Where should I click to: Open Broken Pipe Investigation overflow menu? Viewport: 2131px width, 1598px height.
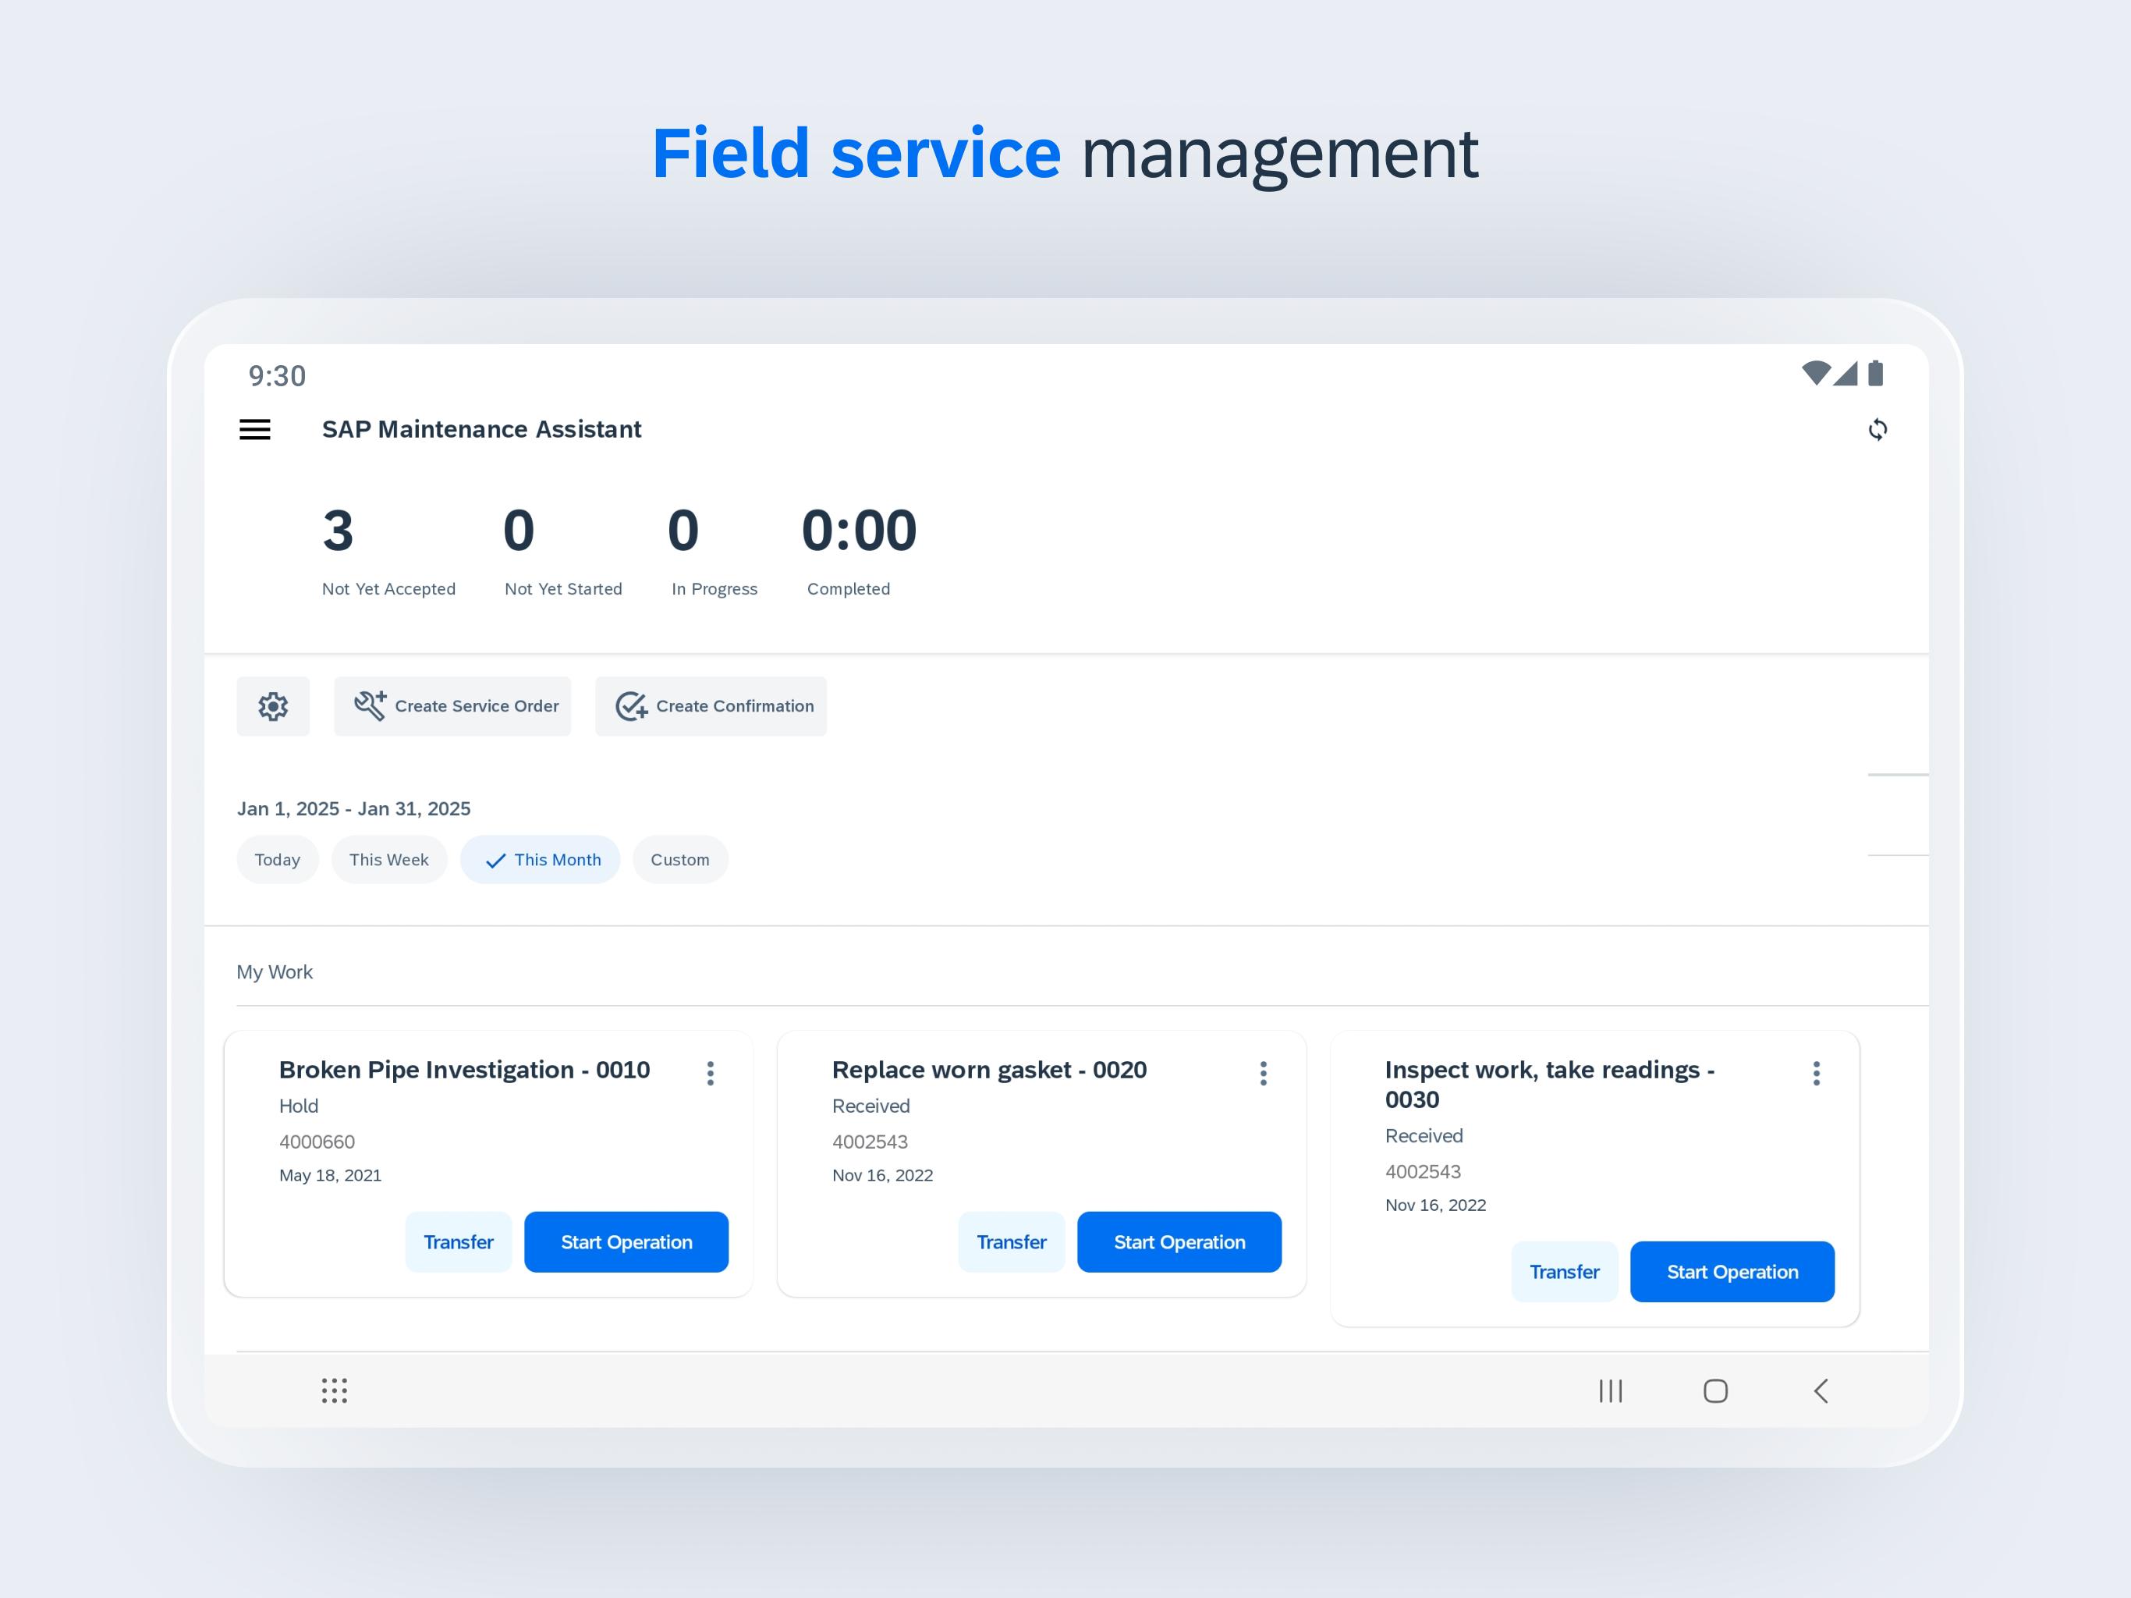click(x=710, y=1073)
